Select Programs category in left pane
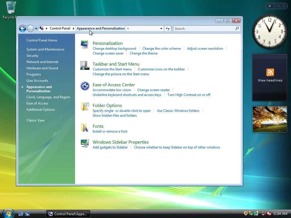Viewport: 291px width, 218px height. tap(34, 74)
